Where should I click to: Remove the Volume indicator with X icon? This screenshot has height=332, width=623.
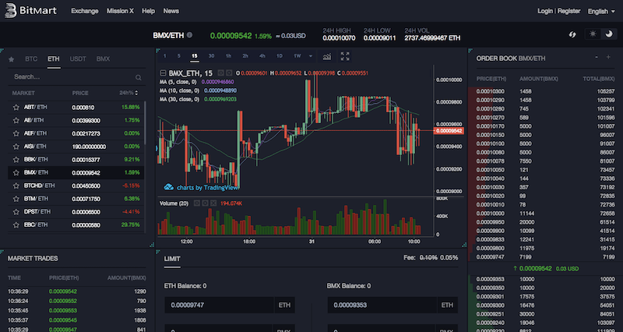tap(213, 203)
